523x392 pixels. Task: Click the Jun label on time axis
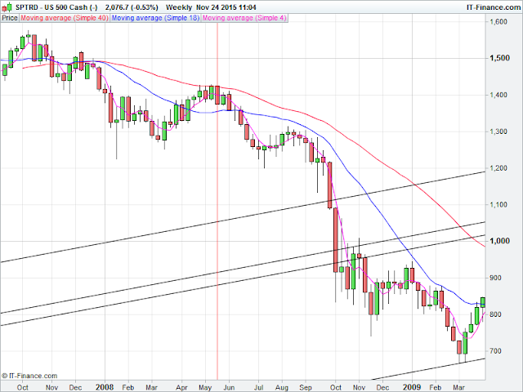[x=229, y=387]
